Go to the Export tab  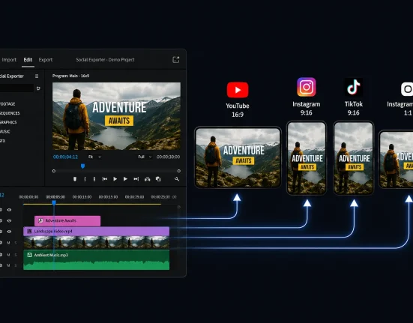[46, 60]
